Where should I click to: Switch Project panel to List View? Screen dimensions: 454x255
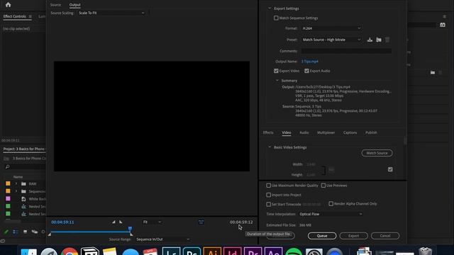(x=16, y=232)
